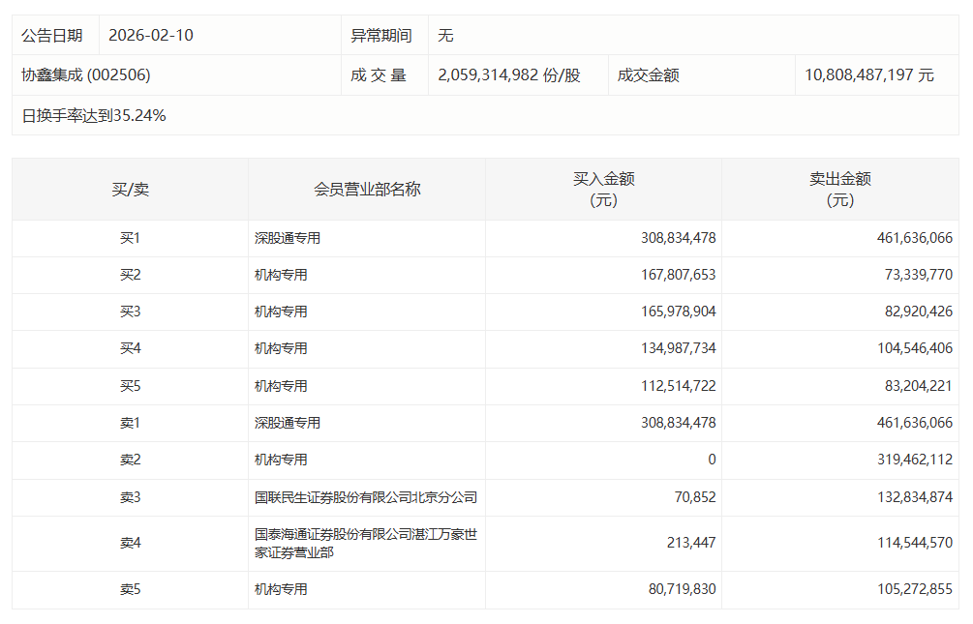Click the 协鑫集成 (002506) stock name
973x624 pixels.
click(x=86, y=75)
